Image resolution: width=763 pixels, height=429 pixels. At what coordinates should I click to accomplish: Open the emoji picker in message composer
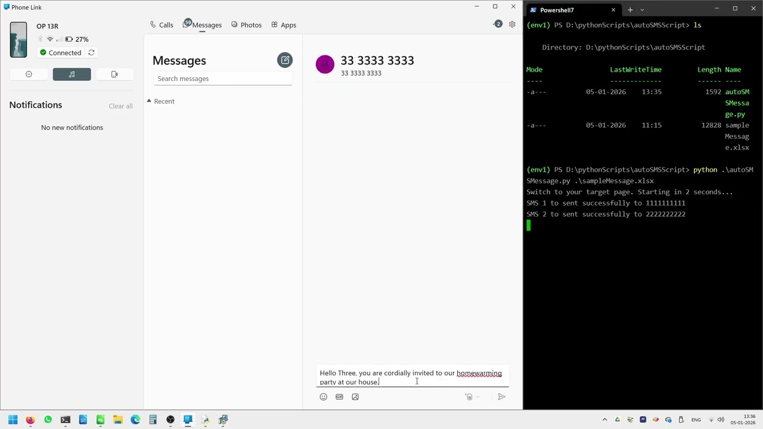pyautogui.click(x=324, y=397)
